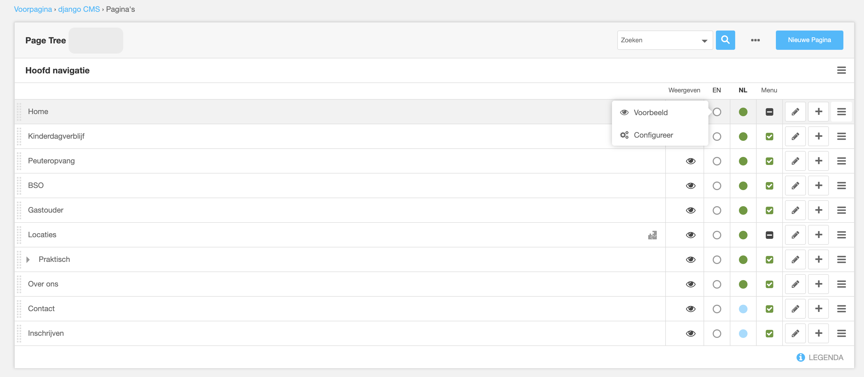Open the Hoofd navigatie hamburger menu
The image size is (864, 377).
pyautogui.click(x=841, y=70)
